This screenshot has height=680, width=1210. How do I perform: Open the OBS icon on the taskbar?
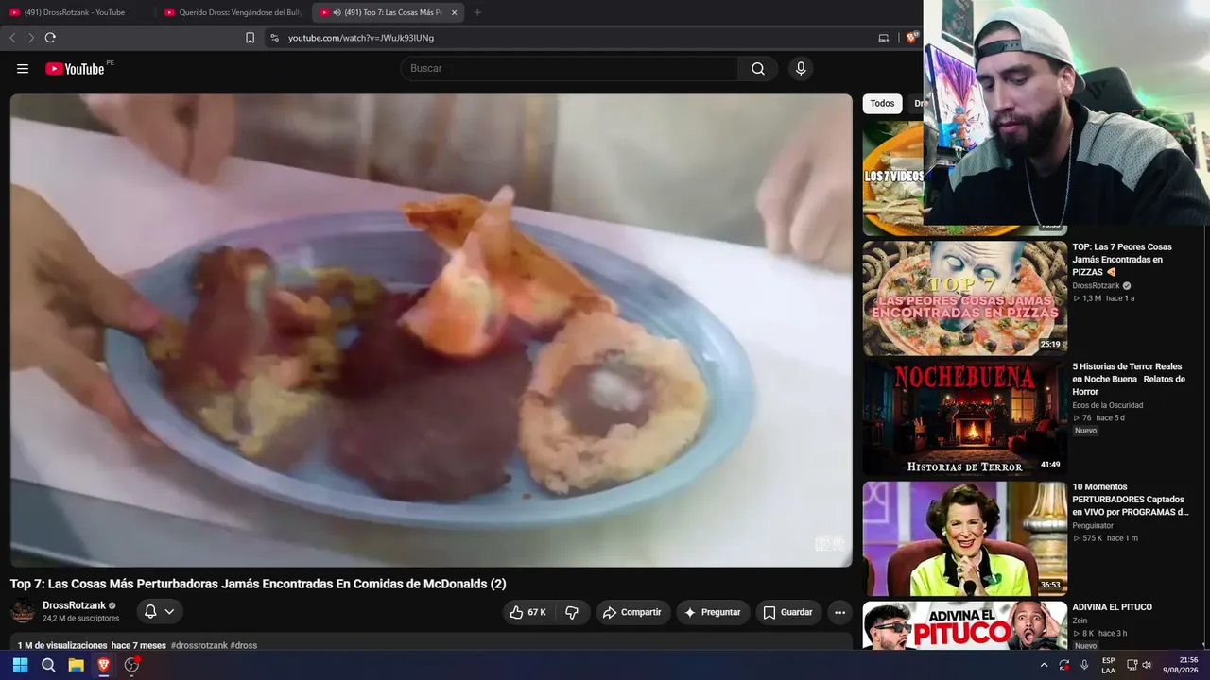(x=131, y=665)
